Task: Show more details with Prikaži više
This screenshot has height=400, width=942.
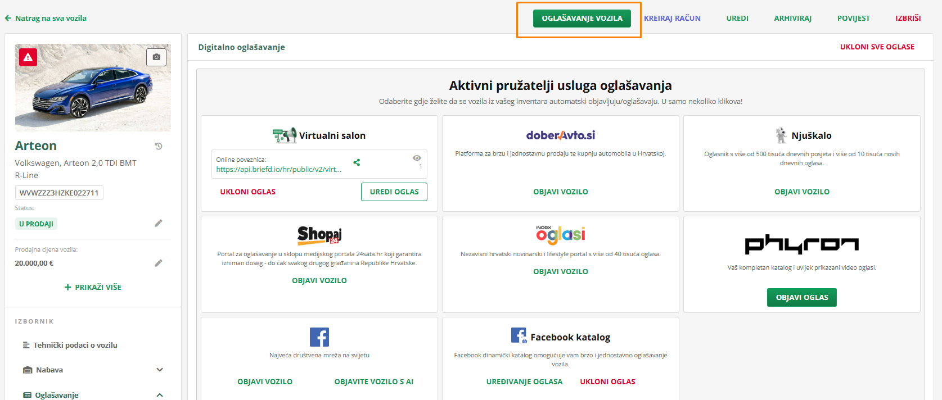Action: (x=93, y=287)
